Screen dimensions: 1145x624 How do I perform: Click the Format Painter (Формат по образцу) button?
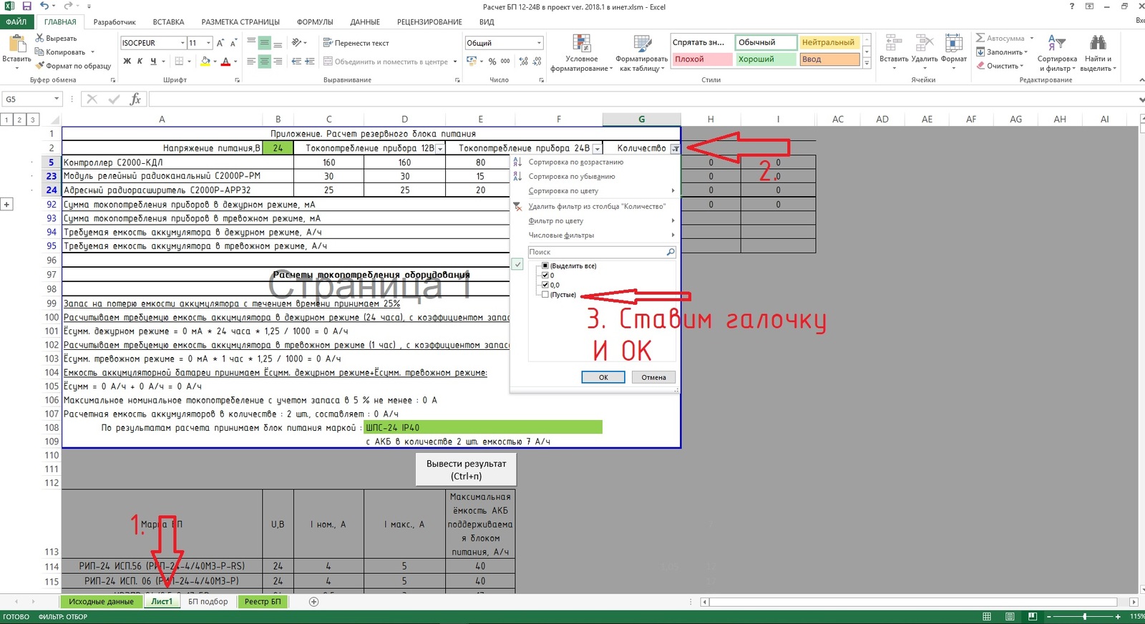tap(73, 66)
